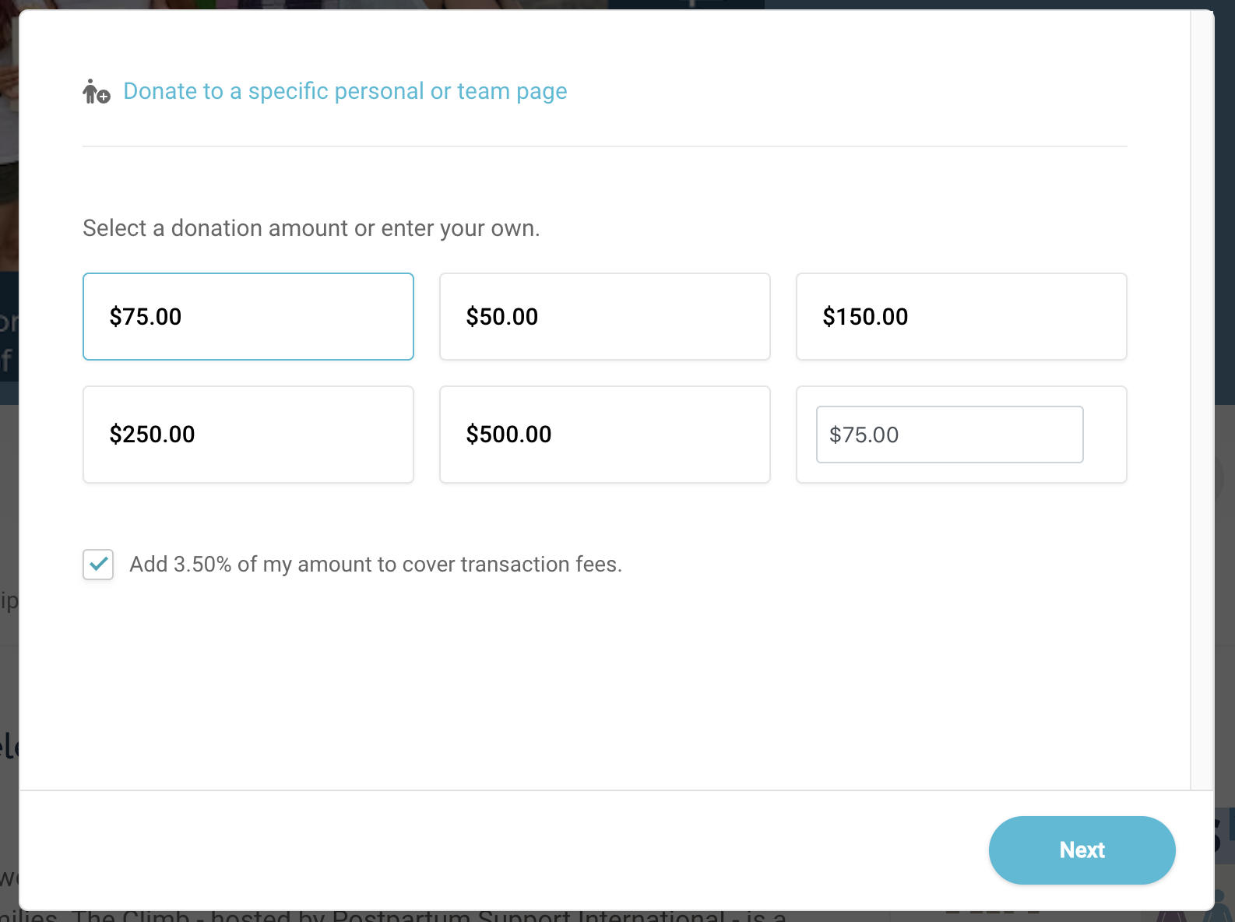Click the word "Next" on the blue button

click(x=1082, y=850)
